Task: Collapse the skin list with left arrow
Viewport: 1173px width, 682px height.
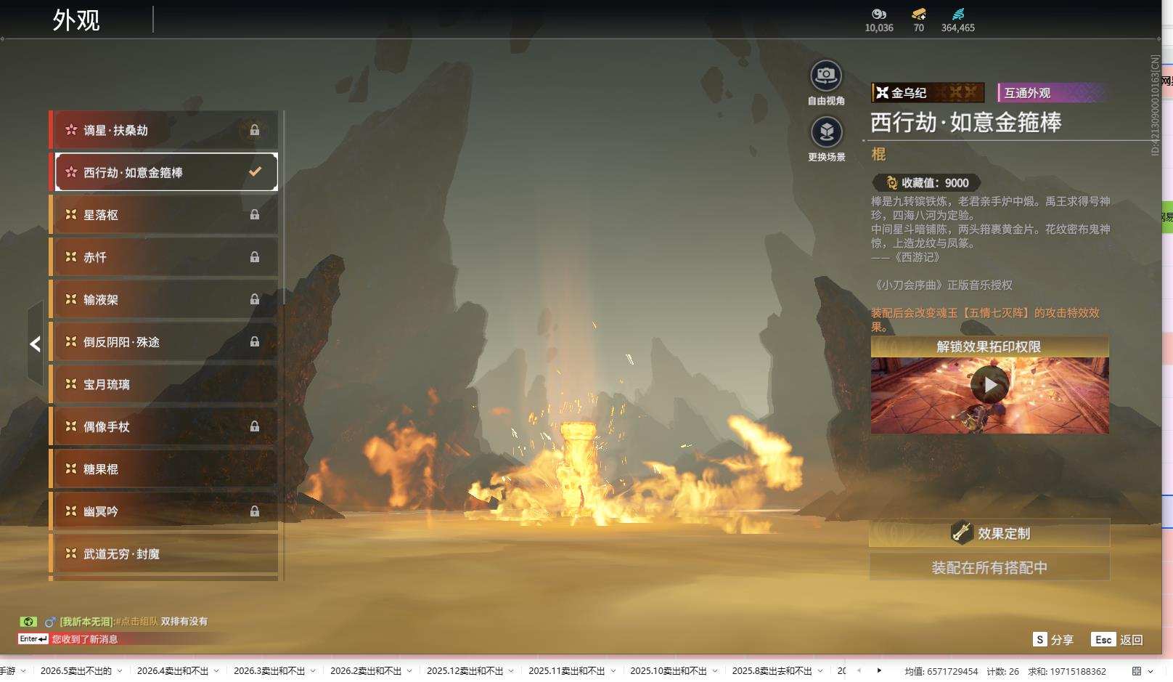Action: 35,344
